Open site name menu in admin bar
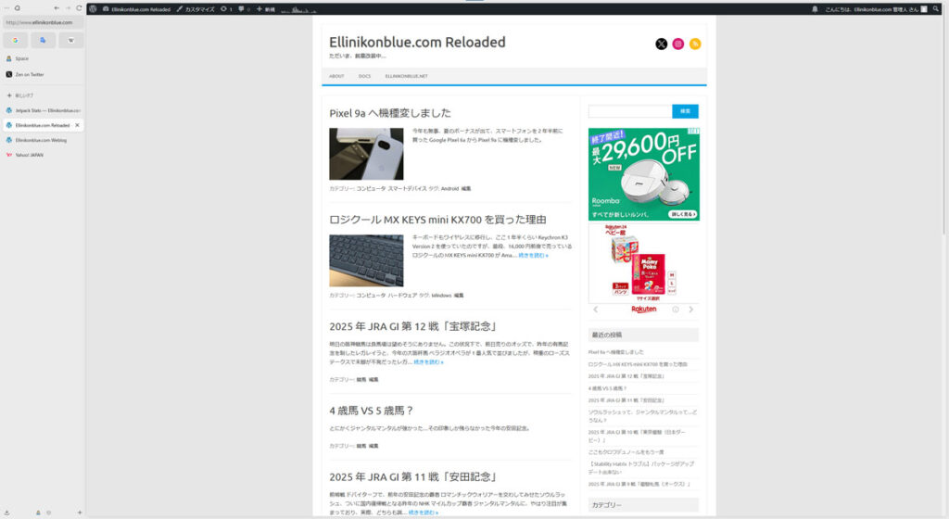Image resolution: width=949 pixels, height=519 pixels. click(x=137, y=9)
